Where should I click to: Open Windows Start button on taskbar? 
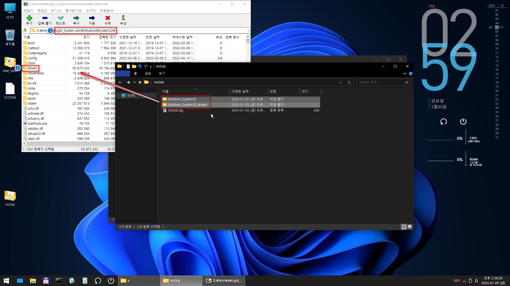(6, 281)
